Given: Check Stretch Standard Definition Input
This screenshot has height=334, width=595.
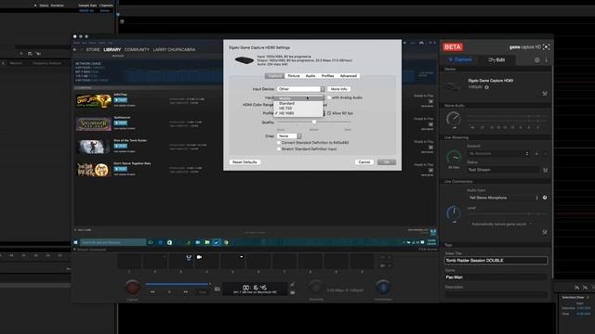Looking at the screenshot, I should click(x=279, y=149).
